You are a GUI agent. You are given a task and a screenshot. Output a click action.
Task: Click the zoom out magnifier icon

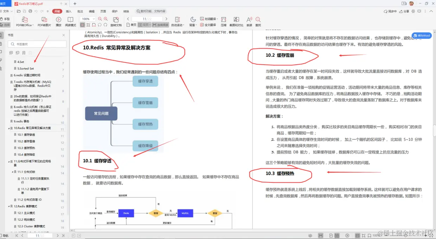pos(100,19)
